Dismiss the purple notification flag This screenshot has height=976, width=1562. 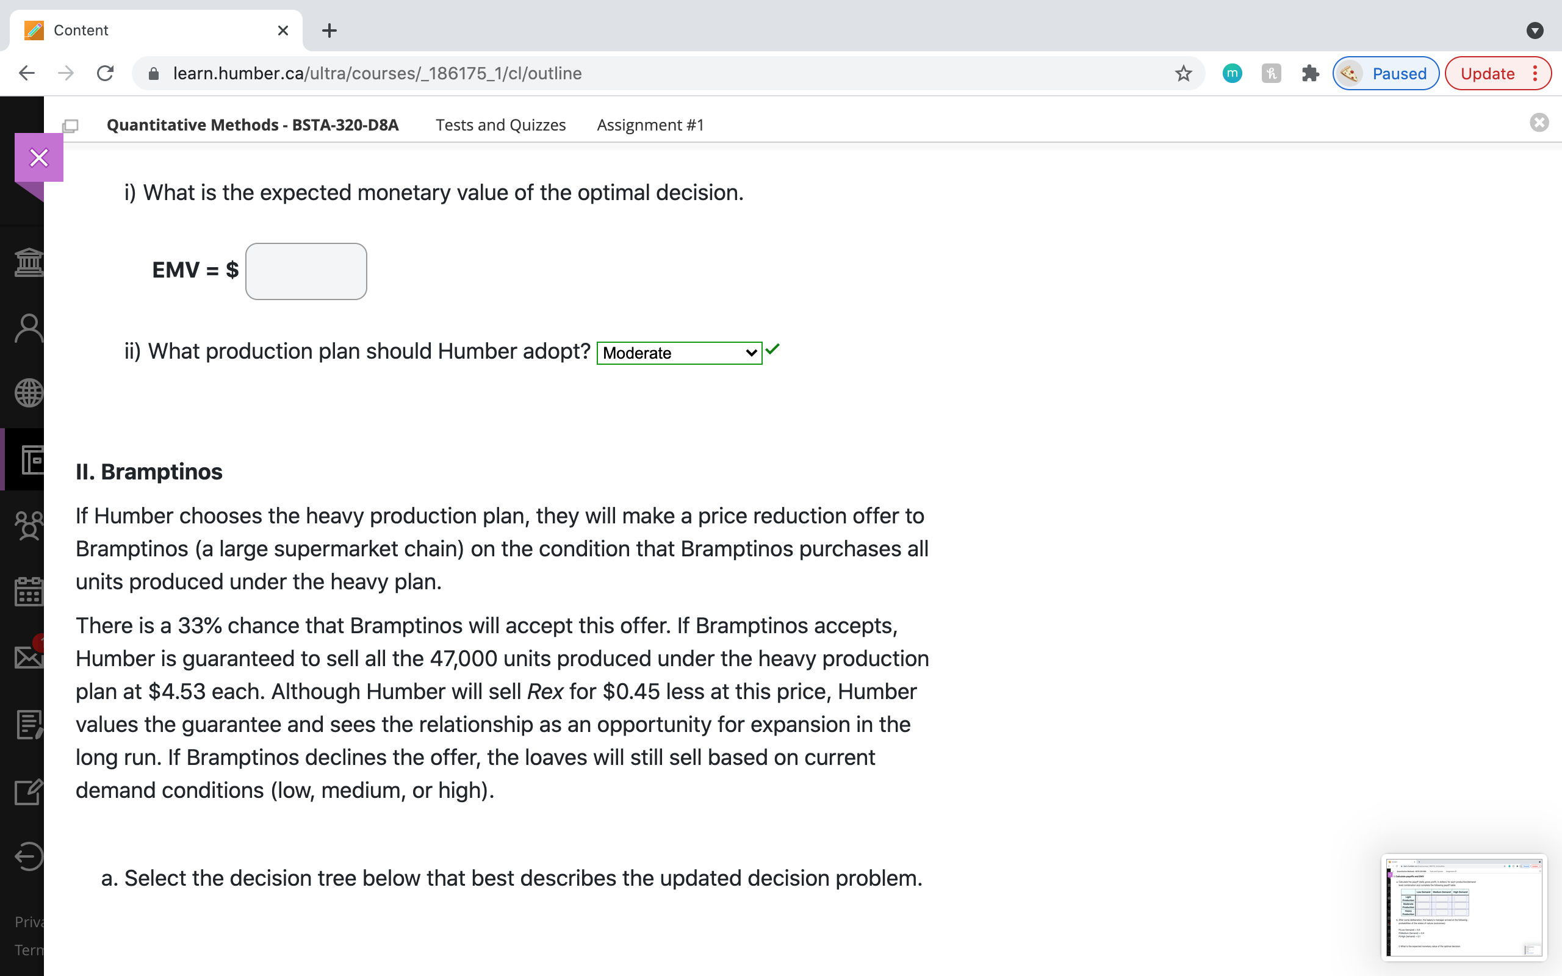pyautogui.click(x=38, y=157)
